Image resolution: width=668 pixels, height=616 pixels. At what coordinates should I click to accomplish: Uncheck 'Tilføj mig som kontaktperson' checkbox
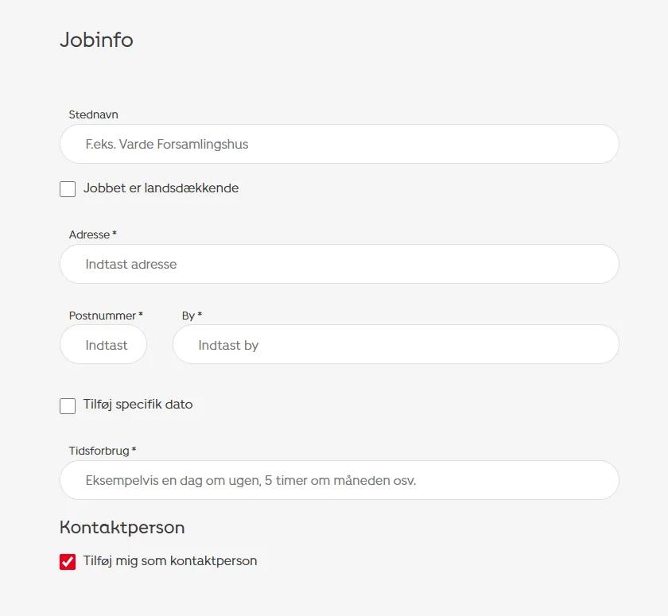pyautogui.click(x=68, y=562)
